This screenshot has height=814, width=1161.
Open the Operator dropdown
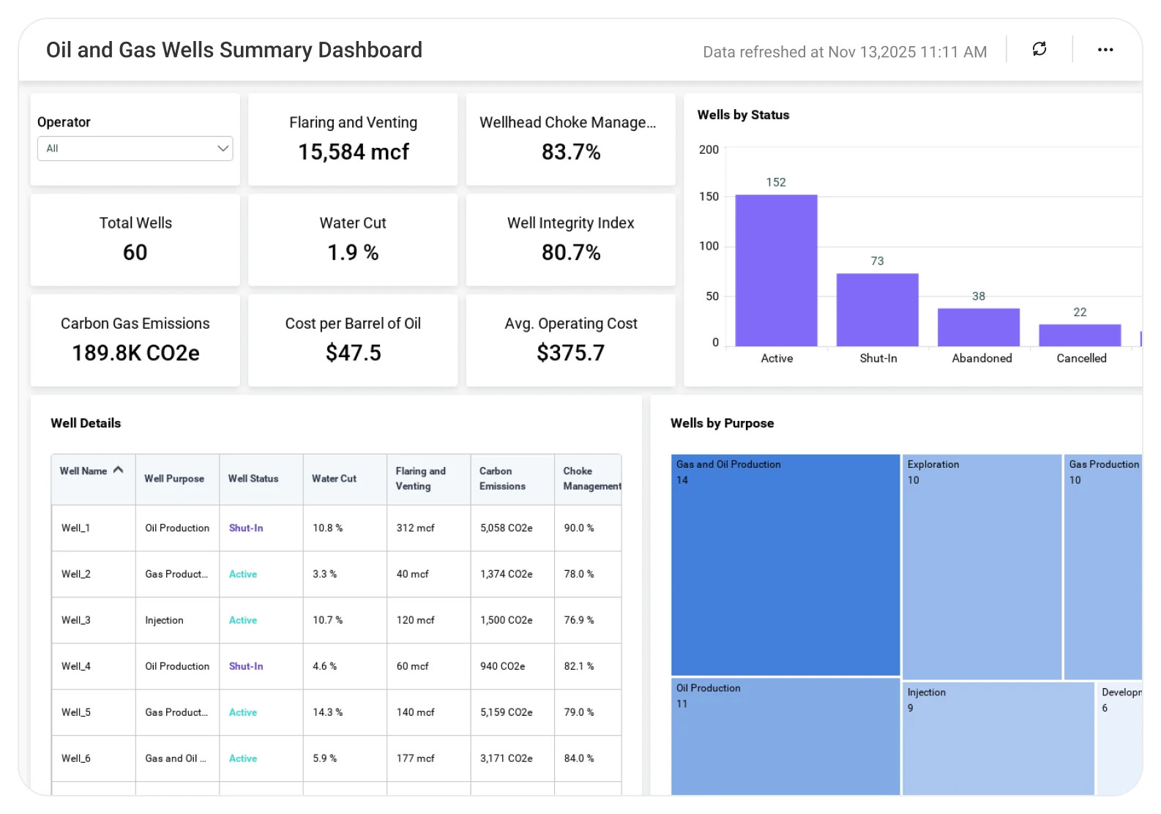click(x=135, y=149)
